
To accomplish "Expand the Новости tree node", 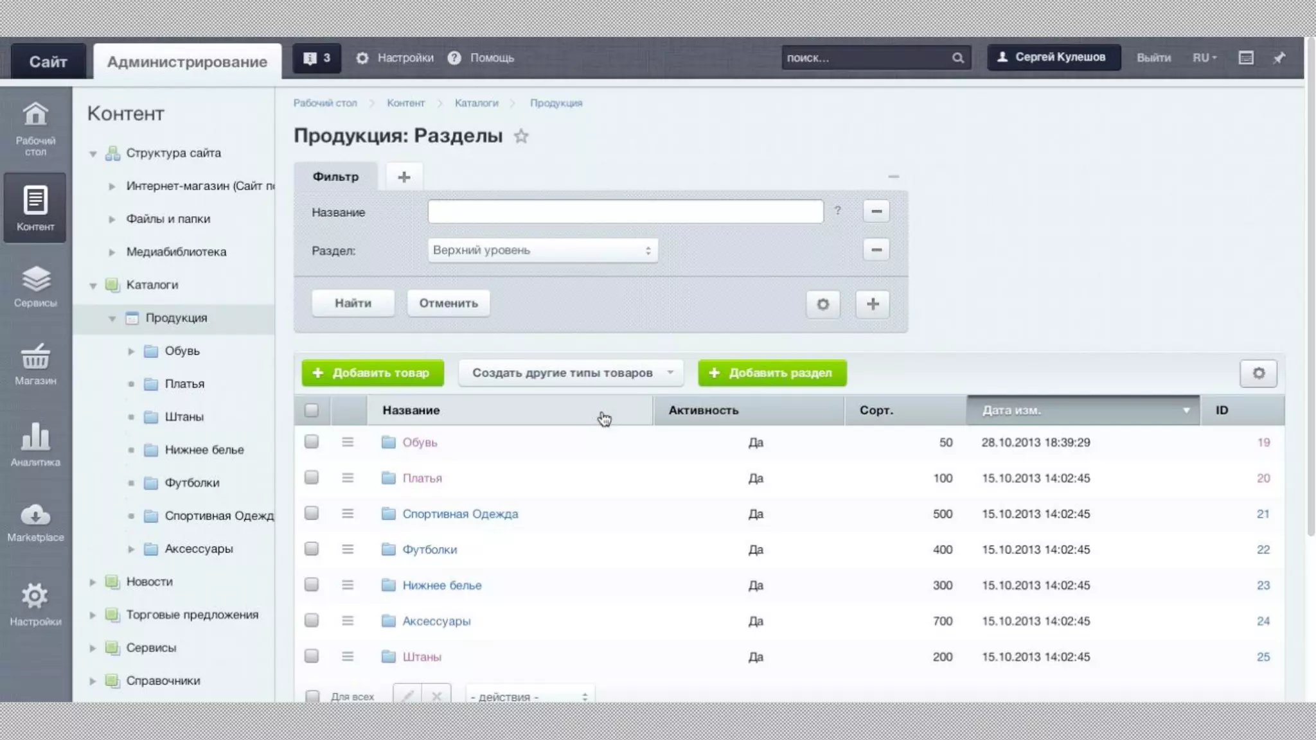I will [93, 582].
